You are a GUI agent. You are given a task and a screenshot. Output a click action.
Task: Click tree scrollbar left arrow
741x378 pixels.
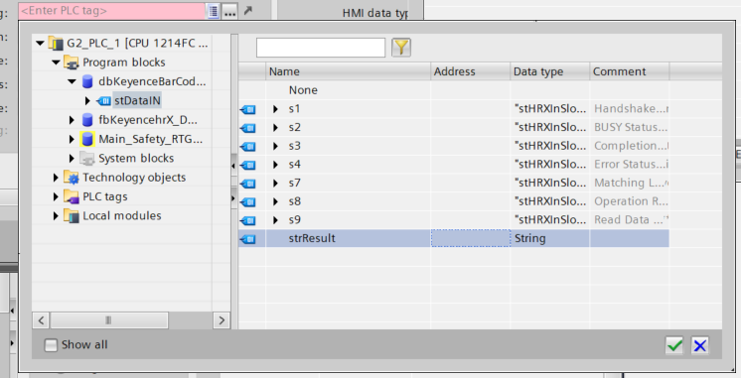(x=41, y=320)
